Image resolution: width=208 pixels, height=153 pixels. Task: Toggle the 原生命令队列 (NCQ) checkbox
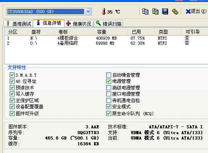click(x=108, y=114)
